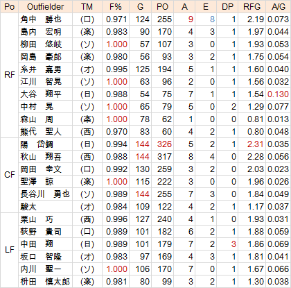Click the RF position label
Viewport: 291px width, 288px height.
click(10, 75)
